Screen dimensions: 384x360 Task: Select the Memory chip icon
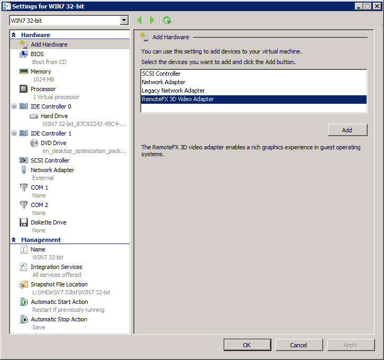coord(23,71)
